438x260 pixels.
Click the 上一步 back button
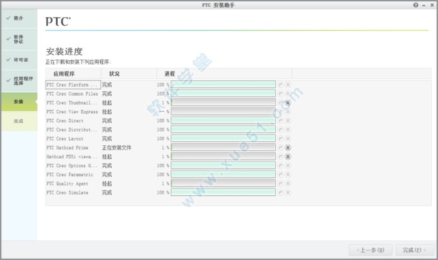[371, 250]
